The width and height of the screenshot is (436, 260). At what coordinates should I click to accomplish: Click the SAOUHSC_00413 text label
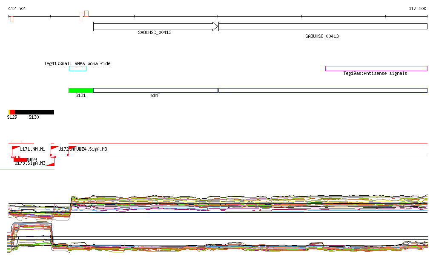click(x=322, y=37)
